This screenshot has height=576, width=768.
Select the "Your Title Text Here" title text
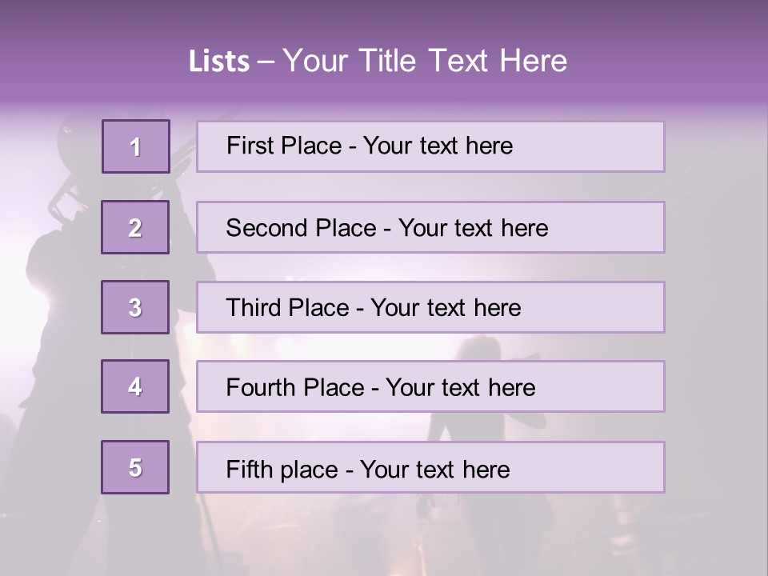[x=425, y=62]
